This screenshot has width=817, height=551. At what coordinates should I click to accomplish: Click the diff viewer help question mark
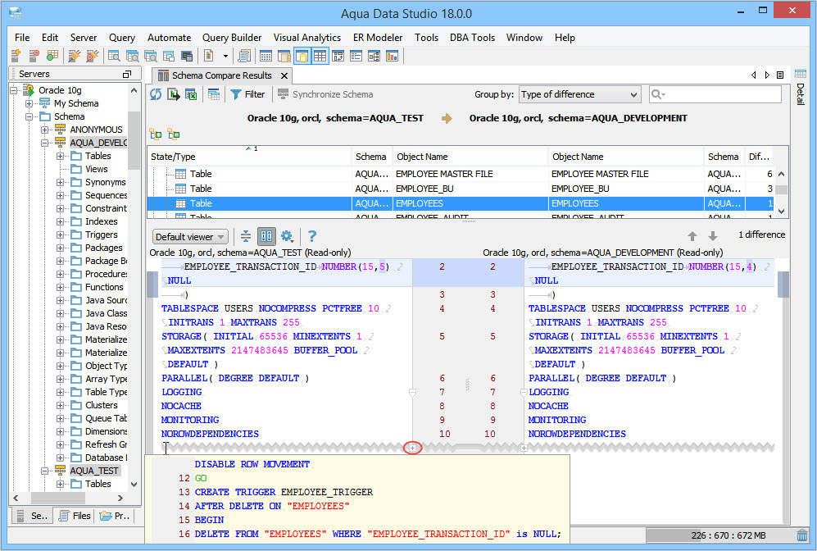pos(311,236)
